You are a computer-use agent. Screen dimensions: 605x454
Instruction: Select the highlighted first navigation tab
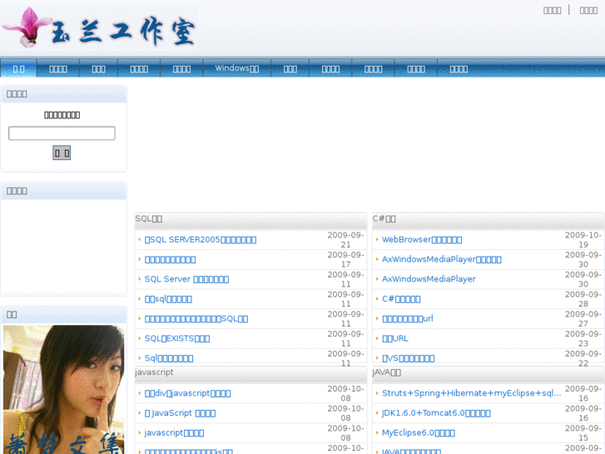click(18, 68)
